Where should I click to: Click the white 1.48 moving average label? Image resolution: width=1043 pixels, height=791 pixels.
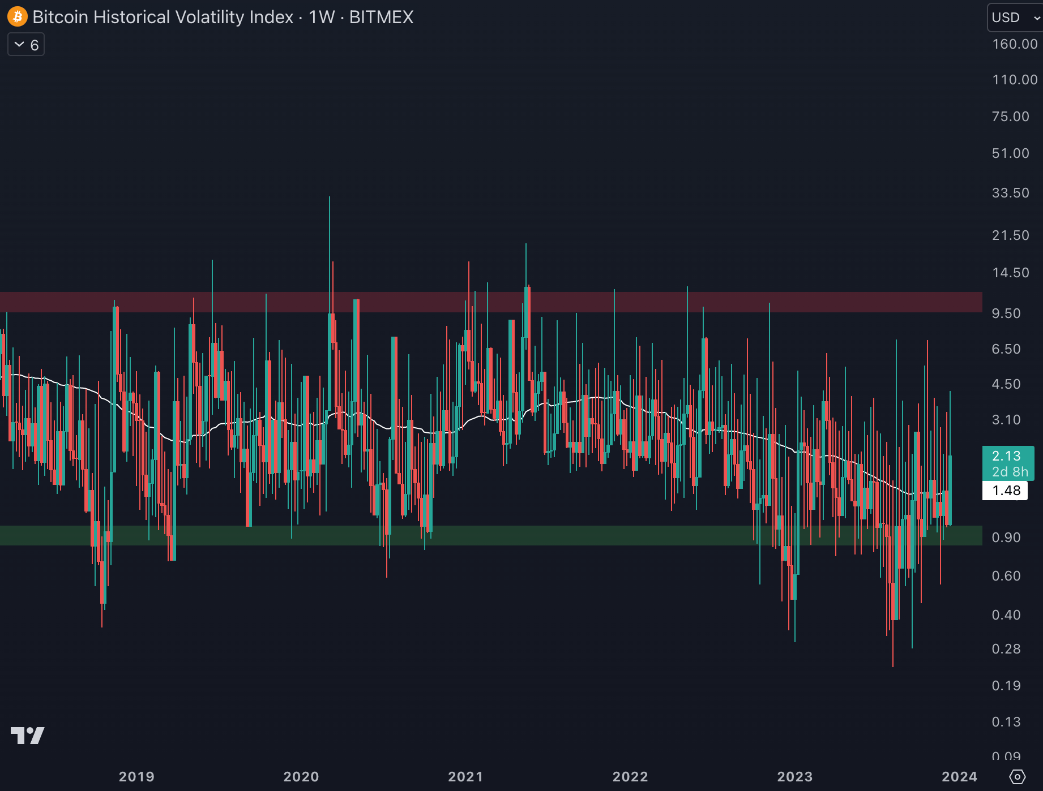click(1006, 491)
